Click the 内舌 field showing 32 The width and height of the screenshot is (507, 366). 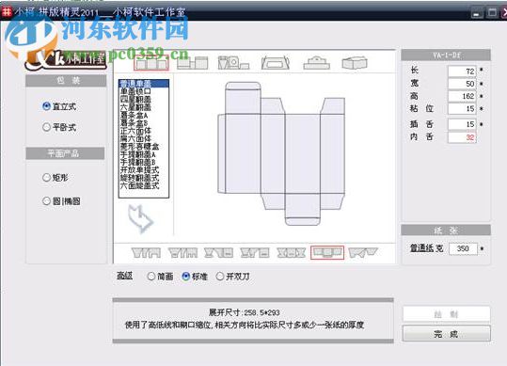click(x=462, y=137)
